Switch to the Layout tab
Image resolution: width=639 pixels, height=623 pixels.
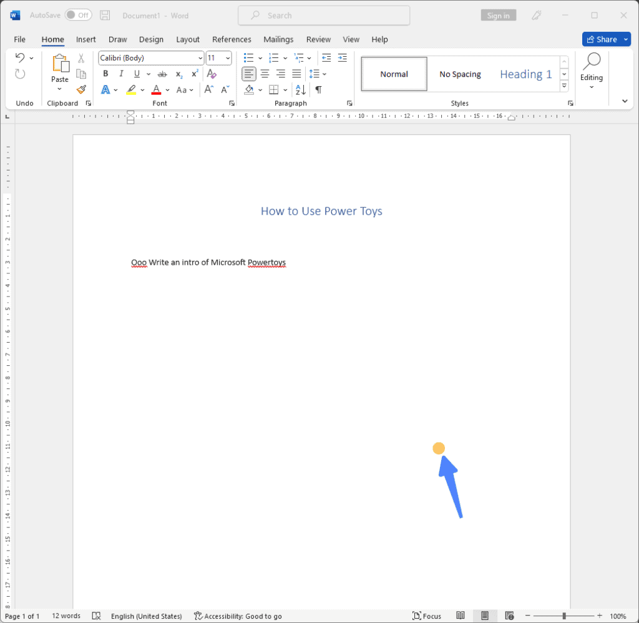[188, 39]
